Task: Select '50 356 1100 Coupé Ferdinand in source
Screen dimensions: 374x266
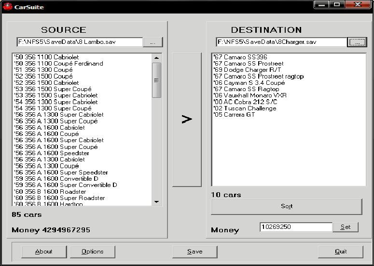Action: click(58, 64)
